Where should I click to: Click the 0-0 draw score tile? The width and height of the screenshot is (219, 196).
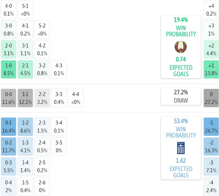(9, 98)
